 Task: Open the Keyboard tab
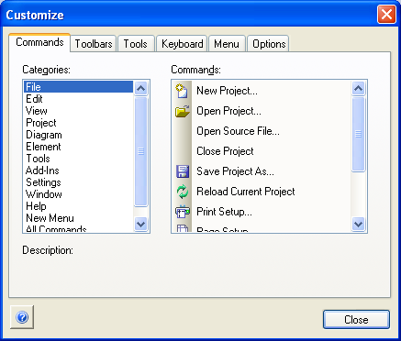182,44
